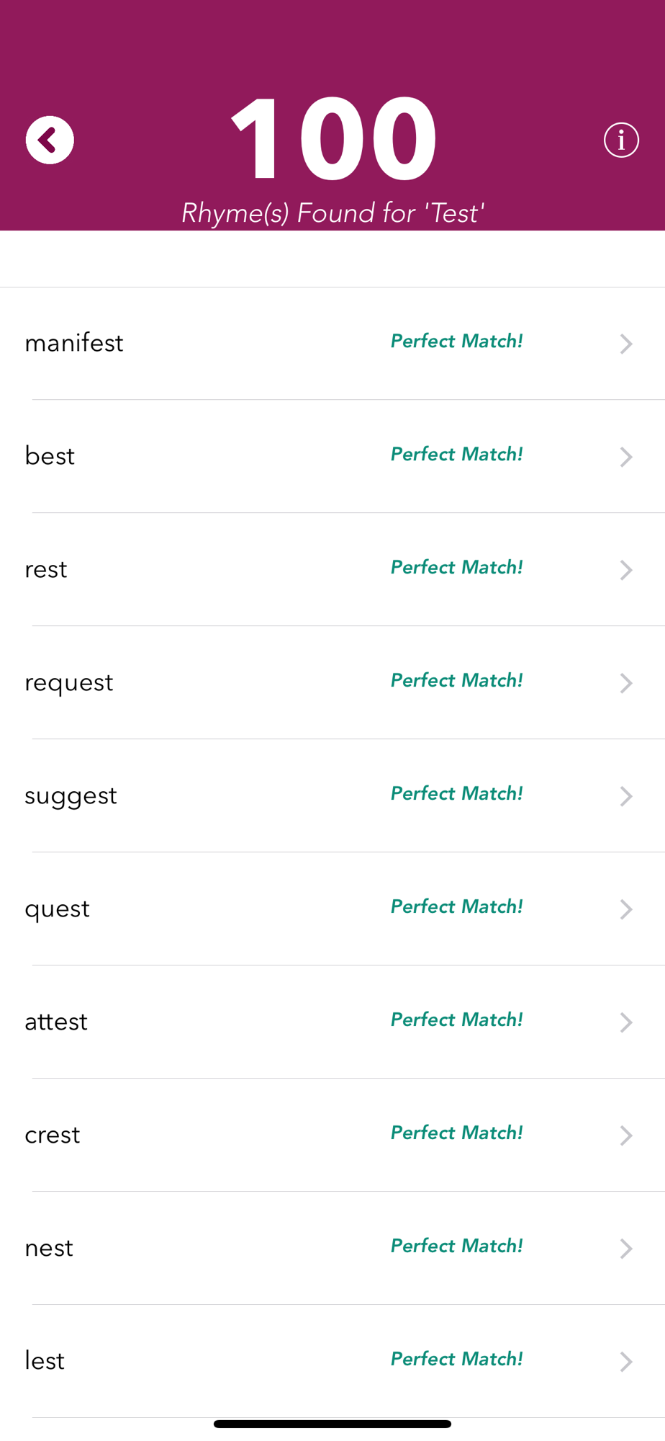Open the 'lest' rhyme entry

click(45, 1361)
